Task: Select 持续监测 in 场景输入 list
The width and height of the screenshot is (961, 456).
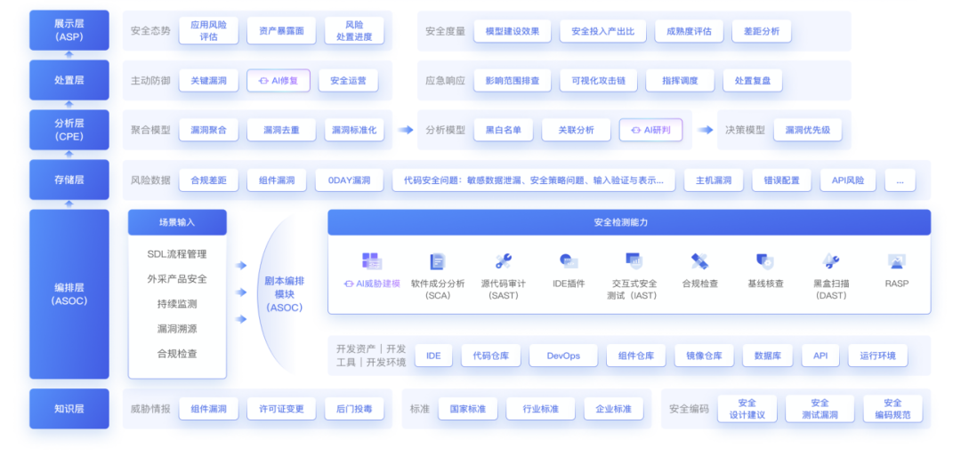Action: tap(177, 304)
